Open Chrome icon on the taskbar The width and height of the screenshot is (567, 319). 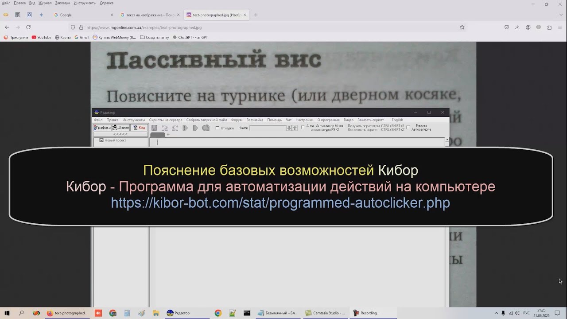(218, 313)
